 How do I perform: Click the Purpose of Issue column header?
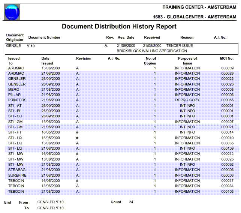(x=187, y=61)
